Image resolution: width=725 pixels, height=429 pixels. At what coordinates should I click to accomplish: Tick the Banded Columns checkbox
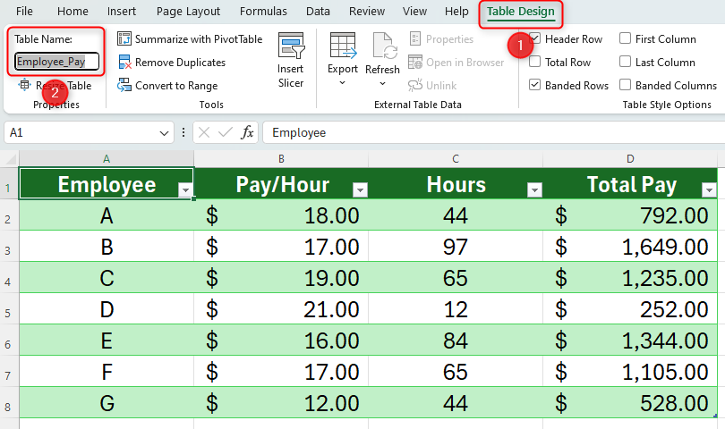point(625,86)
